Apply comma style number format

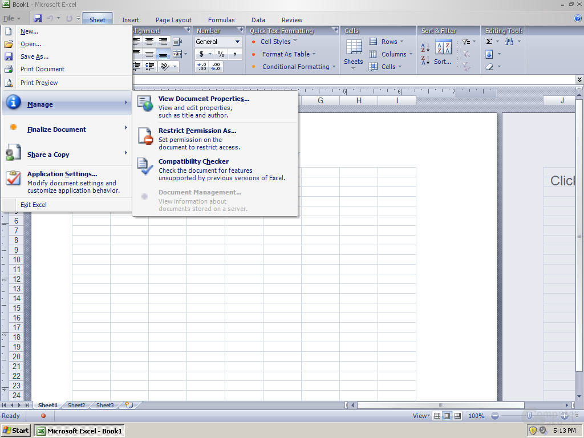click(234, 54)
